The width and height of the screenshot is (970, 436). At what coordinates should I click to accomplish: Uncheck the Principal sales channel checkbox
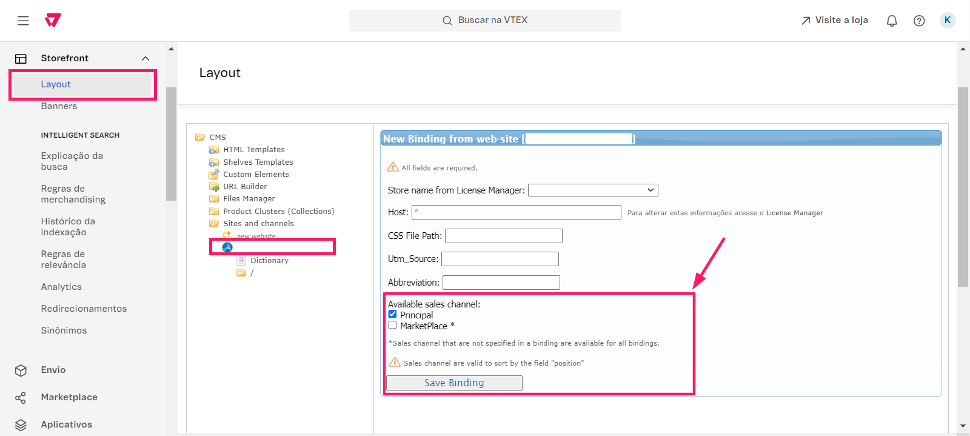point(392,315)
